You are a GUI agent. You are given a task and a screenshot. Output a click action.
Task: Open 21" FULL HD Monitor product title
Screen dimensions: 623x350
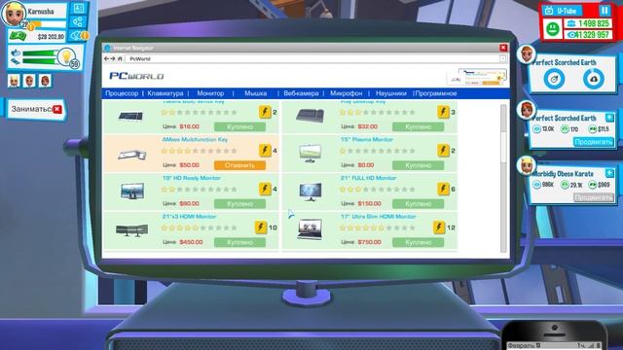click(368, 178)
